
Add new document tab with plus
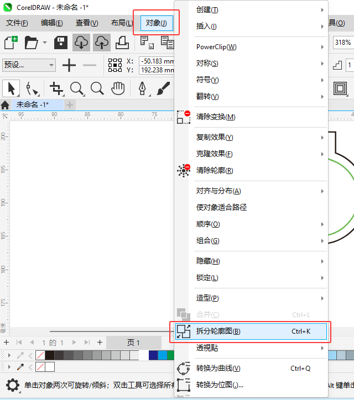(x=70, y=105)
